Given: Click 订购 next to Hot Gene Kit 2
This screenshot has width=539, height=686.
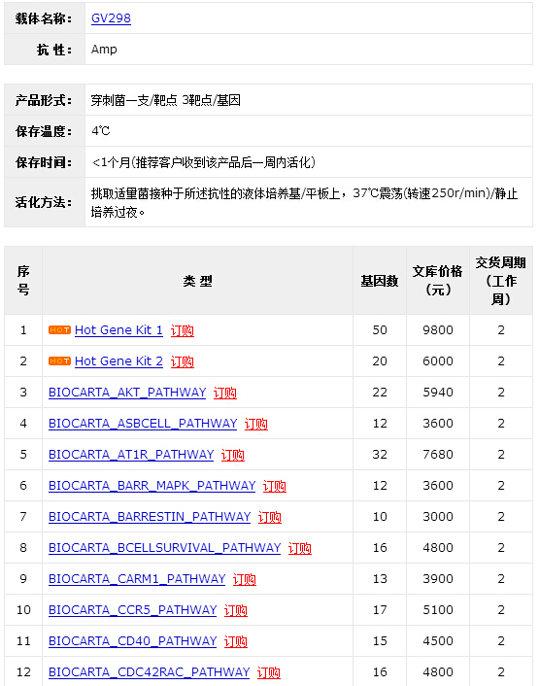Looking at the screenshot, I should pos(183,361).
